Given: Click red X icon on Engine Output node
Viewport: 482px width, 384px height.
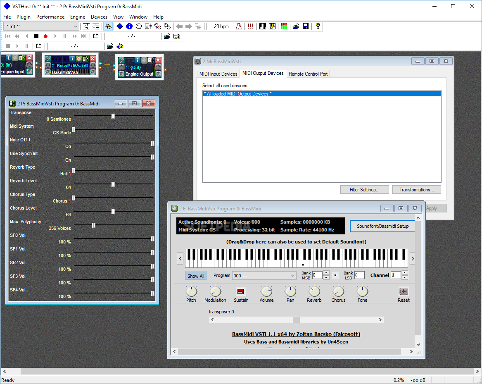Looking at the screenshot, I should [158, 60].
